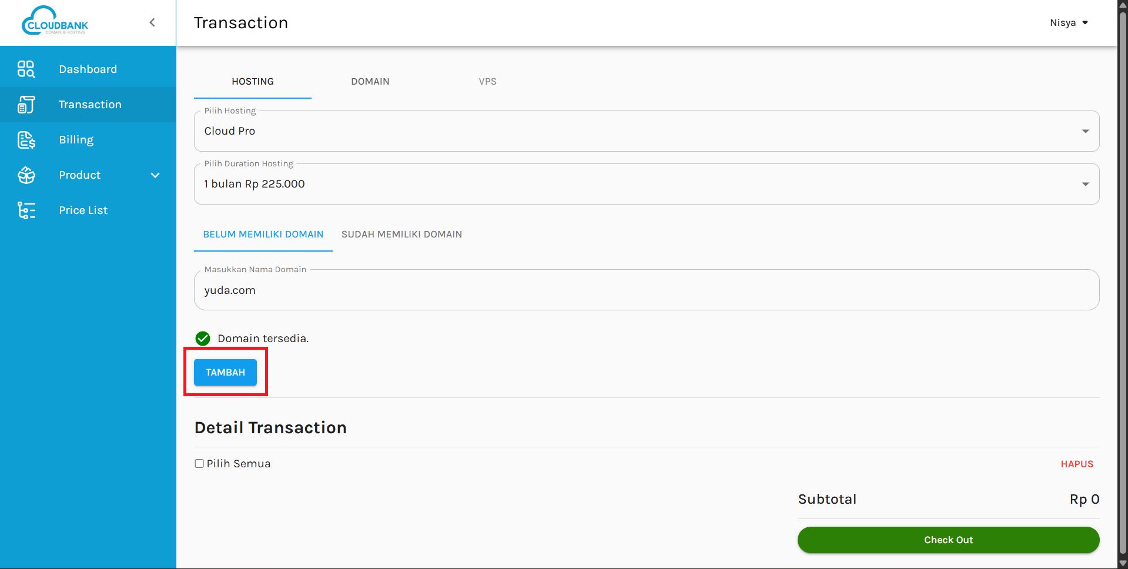This screenshot has width=1128, height=569.
Task: Click the Transaction receipt icon in sidebar
Action: (x=26, y=105)
